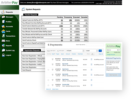Open canceled count for Send Funds to RefPay Debit Card

click(86, 38)
